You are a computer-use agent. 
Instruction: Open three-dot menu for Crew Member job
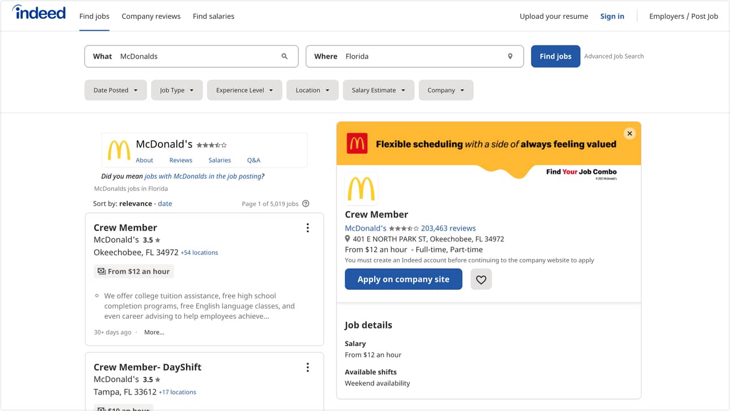point(307,228)
